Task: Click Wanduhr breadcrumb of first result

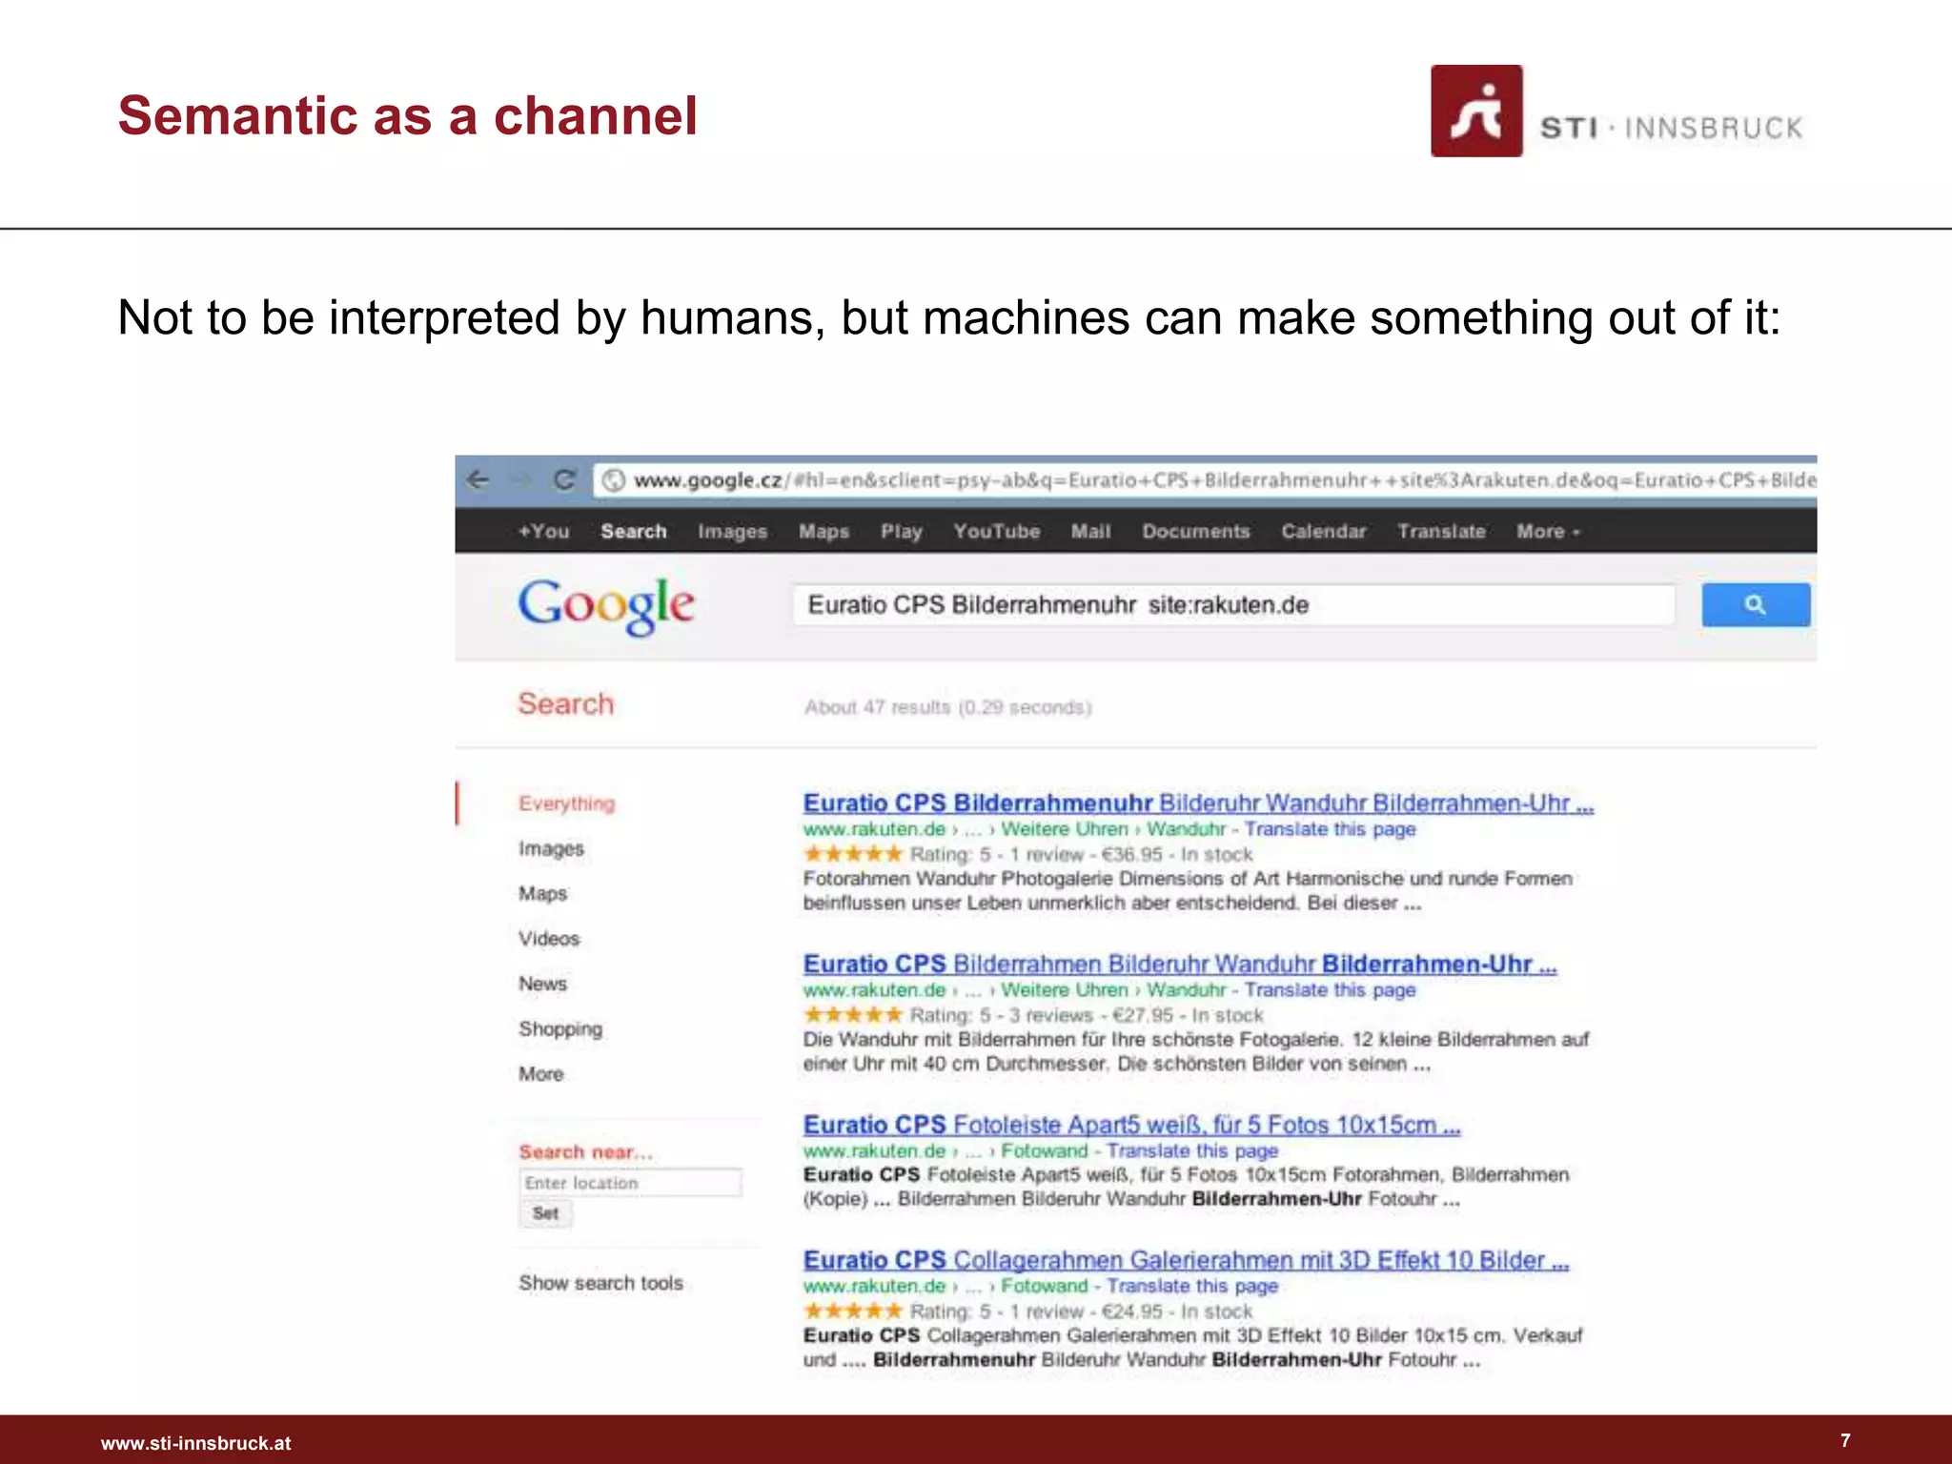Action: [1186, 829]
